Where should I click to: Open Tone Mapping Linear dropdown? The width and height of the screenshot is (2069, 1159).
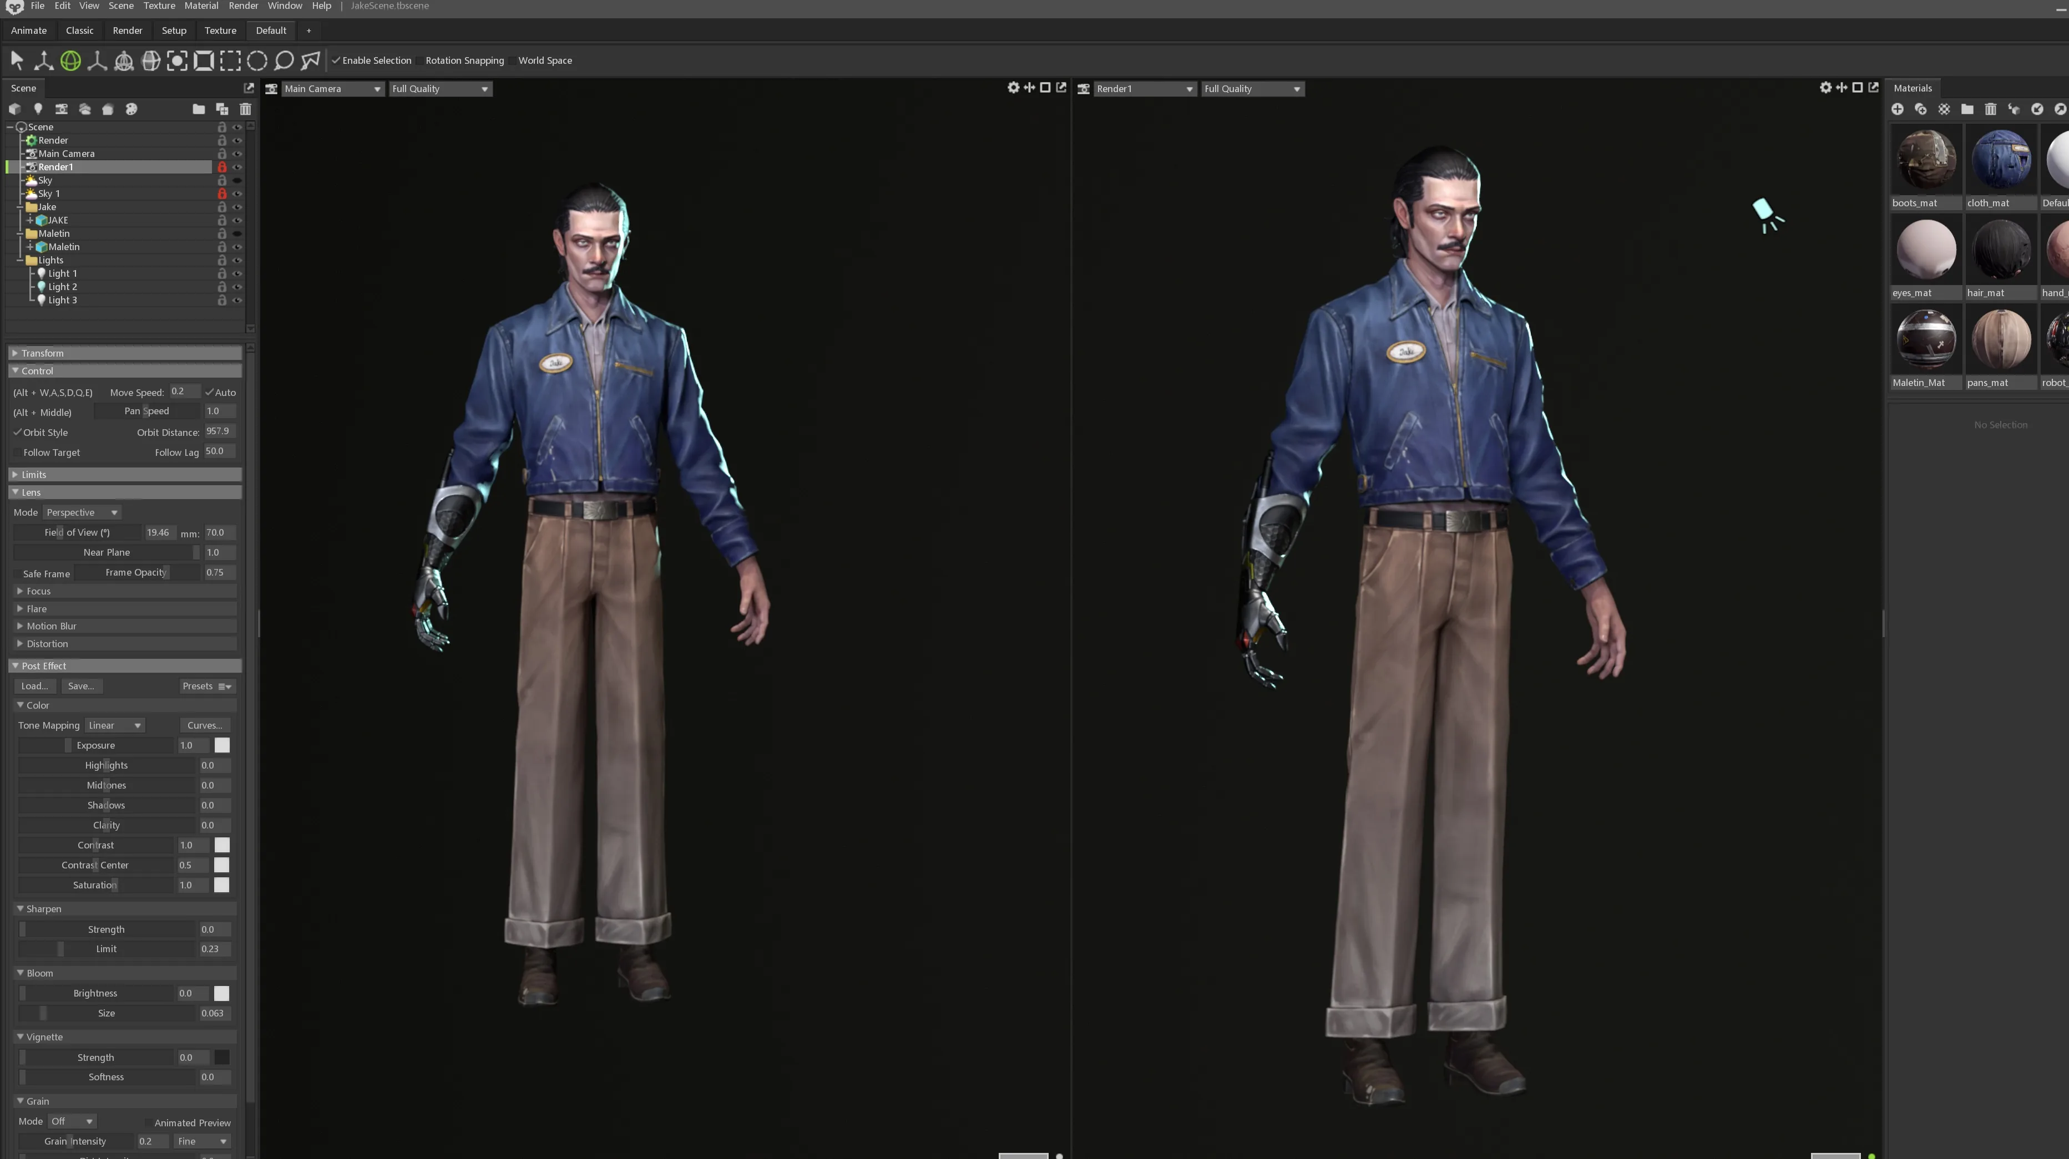coord(115,725)
